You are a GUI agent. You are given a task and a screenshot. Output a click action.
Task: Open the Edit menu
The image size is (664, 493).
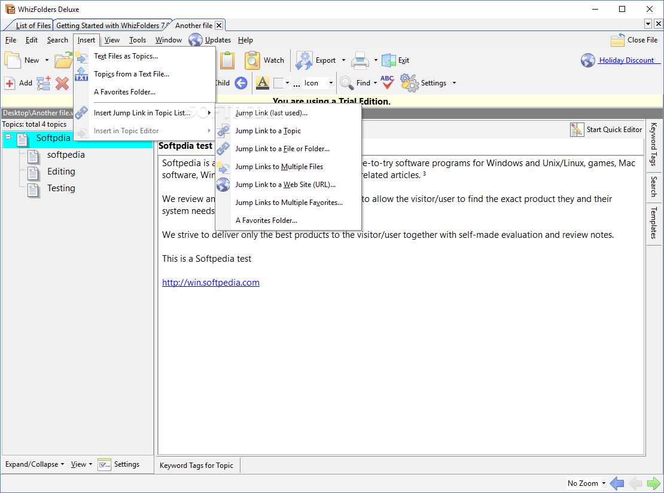coord(31,40)
